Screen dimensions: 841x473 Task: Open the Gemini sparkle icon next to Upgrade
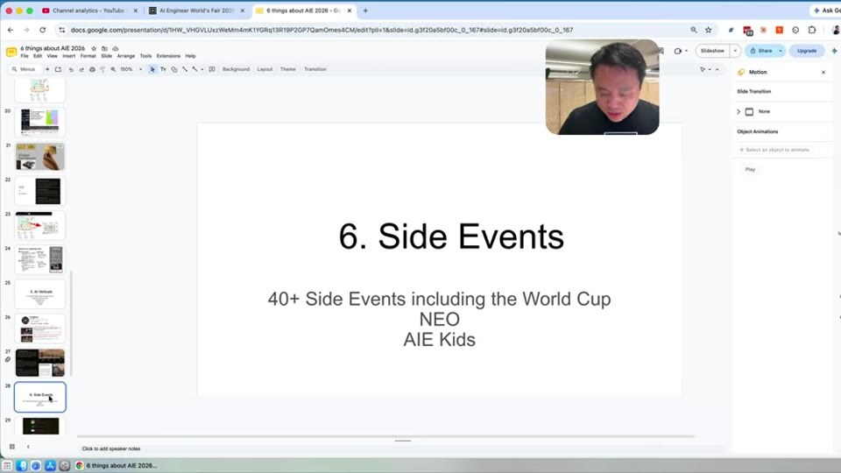pyautogui.click(x=834, y=51)
